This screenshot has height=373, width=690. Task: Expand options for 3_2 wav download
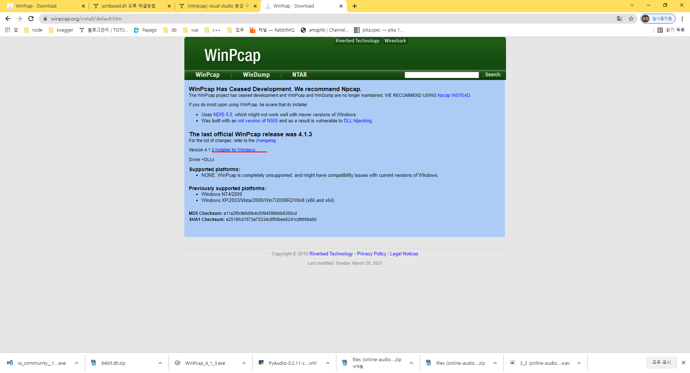pos(579,363)
